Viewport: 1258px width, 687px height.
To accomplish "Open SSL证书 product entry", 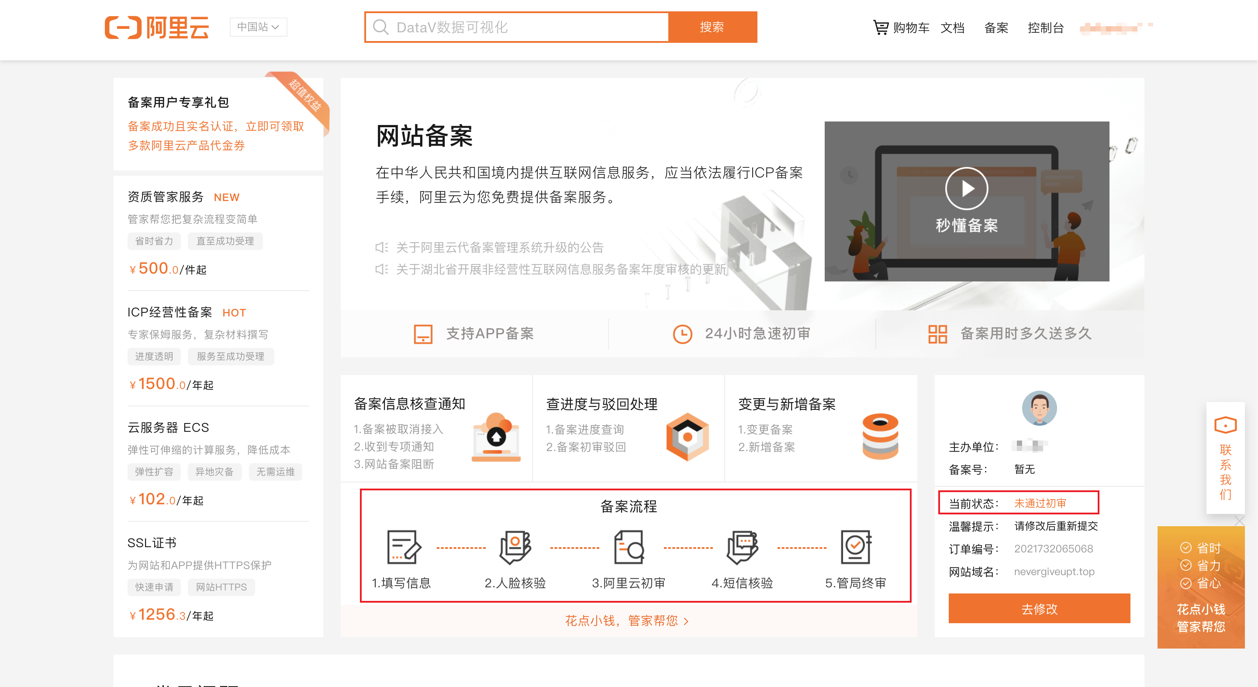I will pos(152,542).
